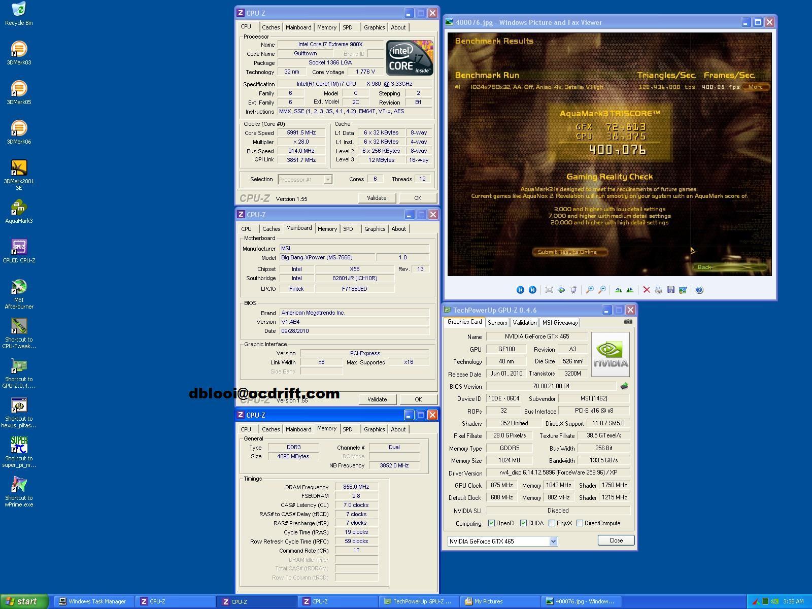
Task: Click More button in AquaMark results
Action: click(x=756, y=87)
